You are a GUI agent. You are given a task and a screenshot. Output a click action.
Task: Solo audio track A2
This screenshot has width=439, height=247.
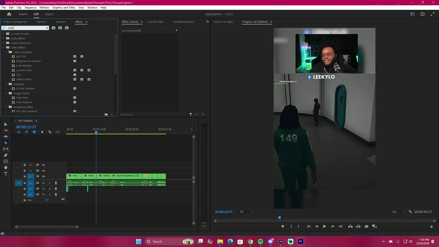[x=49, y=189]
